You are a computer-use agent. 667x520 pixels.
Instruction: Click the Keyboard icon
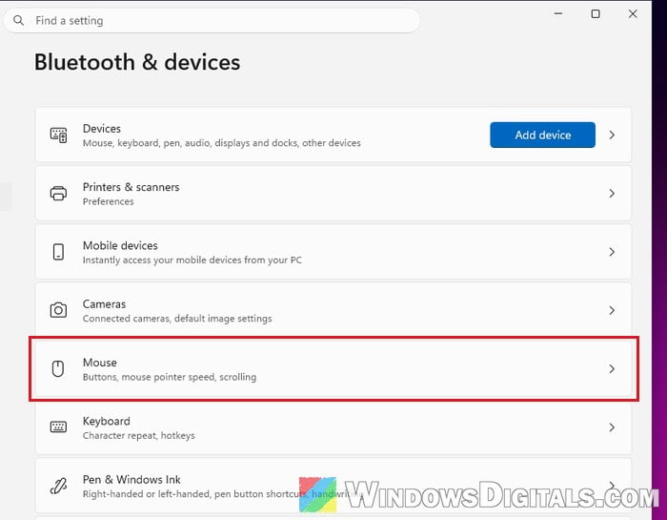[58, 426]
